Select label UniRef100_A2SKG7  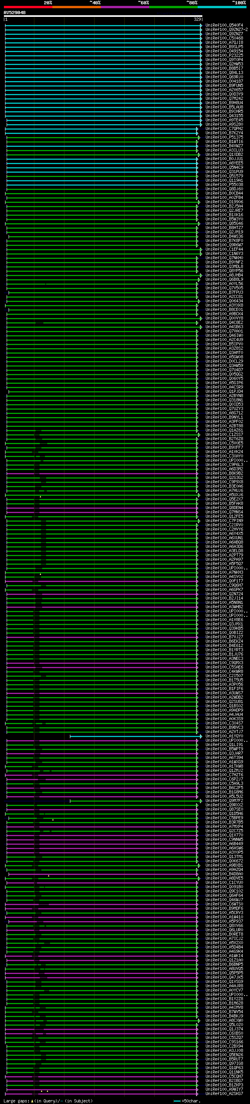click(224, 1094)
